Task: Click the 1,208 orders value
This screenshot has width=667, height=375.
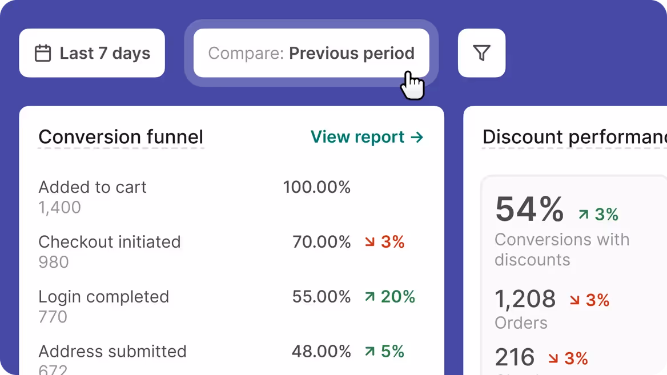Action: [525, 299]
